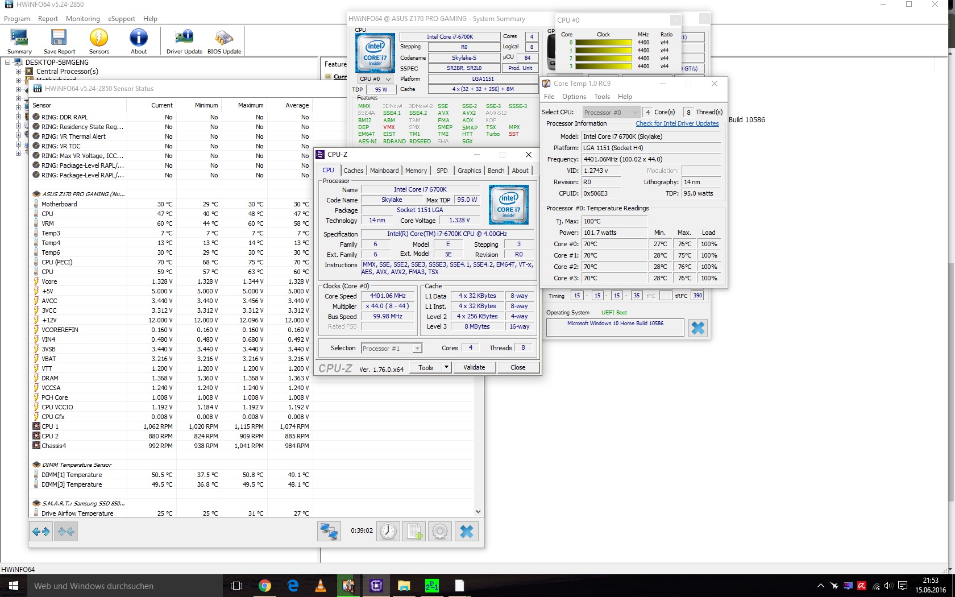This screenshot has height=597, width=955.
Task: Select the CPU (PECI) sensor row
Action: click(x=172, y=262)
